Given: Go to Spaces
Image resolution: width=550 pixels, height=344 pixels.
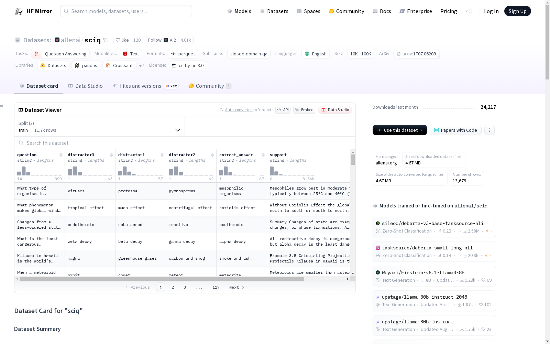Looking at the screenshot, I should click(x=309, y=11).
